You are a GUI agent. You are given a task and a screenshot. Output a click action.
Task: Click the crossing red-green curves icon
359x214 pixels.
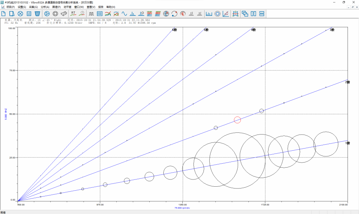tap(116, 14)
